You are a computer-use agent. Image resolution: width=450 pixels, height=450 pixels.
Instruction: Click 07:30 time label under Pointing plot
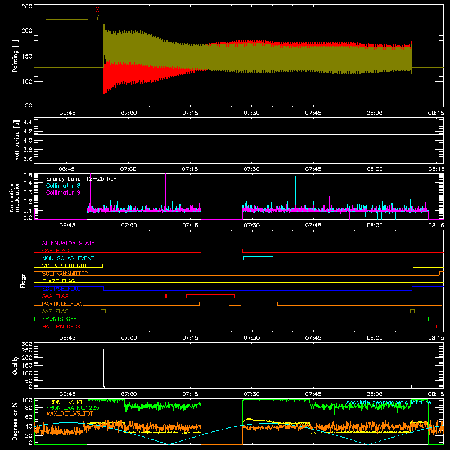(251, 113)
